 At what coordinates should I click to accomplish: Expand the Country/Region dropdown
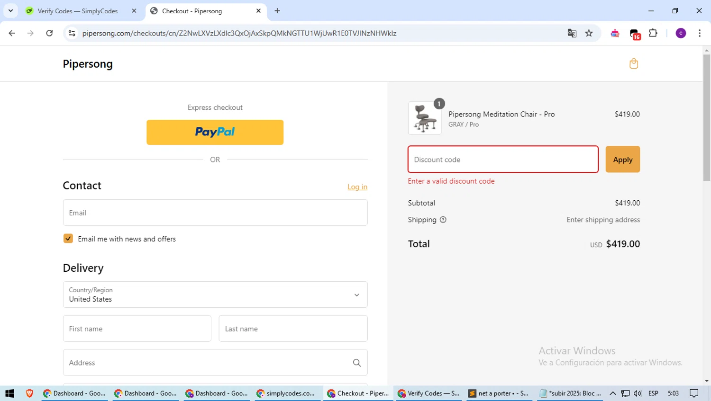coord(215,294)
